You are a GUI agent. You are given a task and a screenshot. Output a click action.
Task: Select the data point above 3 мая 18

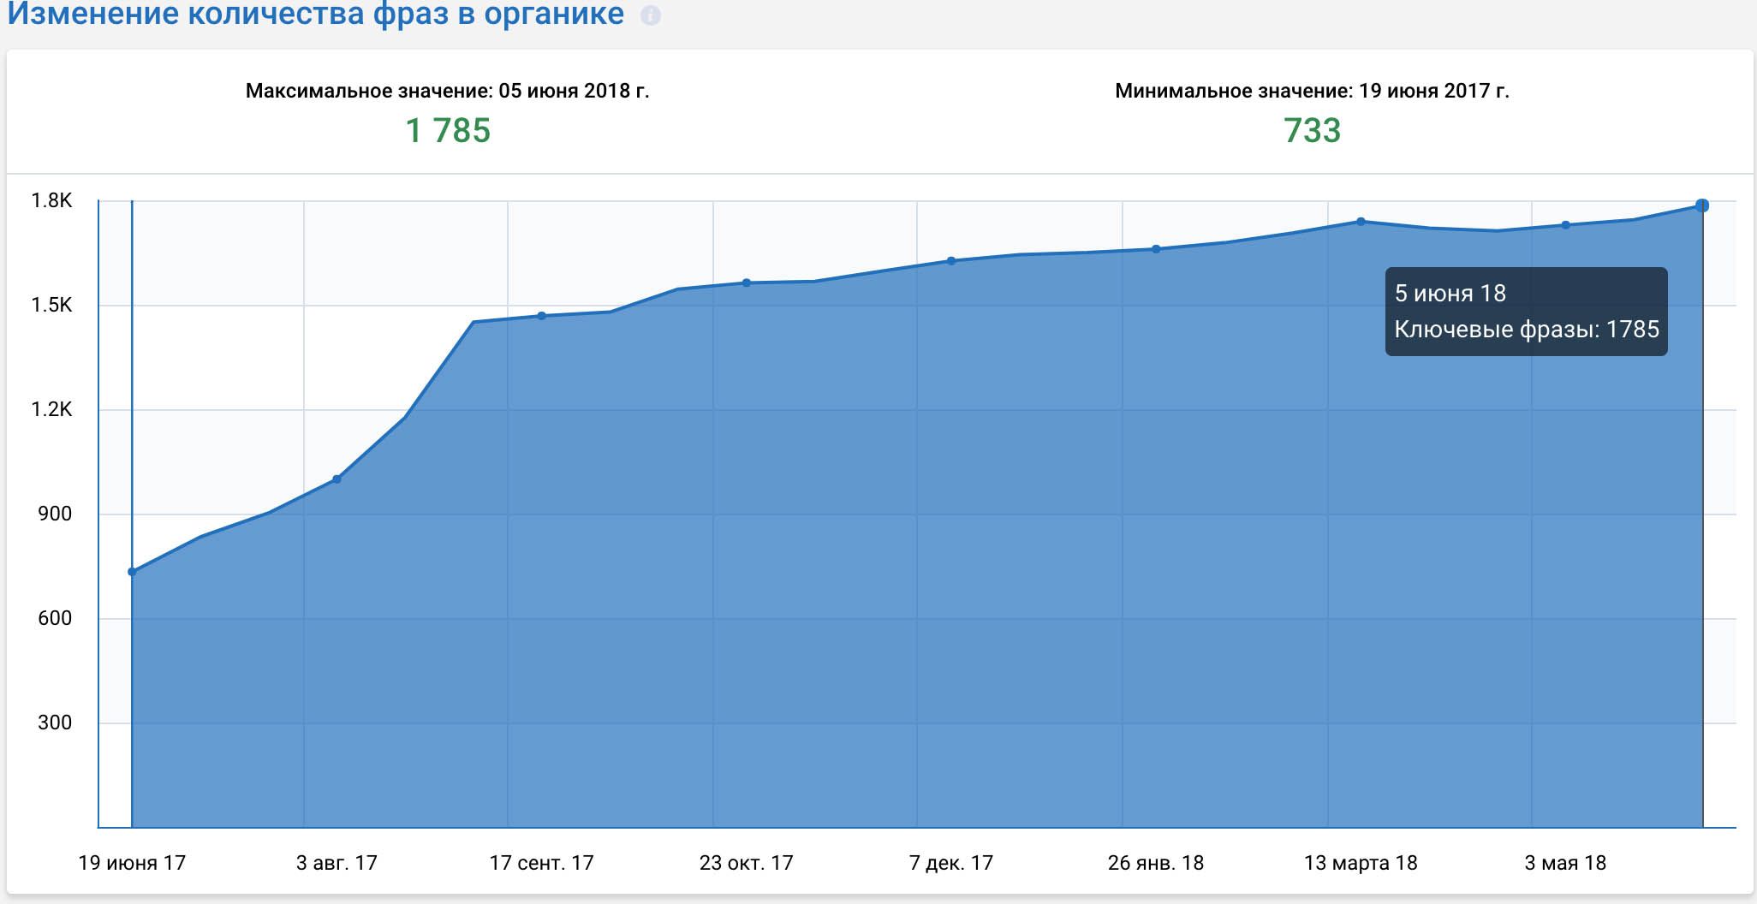[1565, 225]
